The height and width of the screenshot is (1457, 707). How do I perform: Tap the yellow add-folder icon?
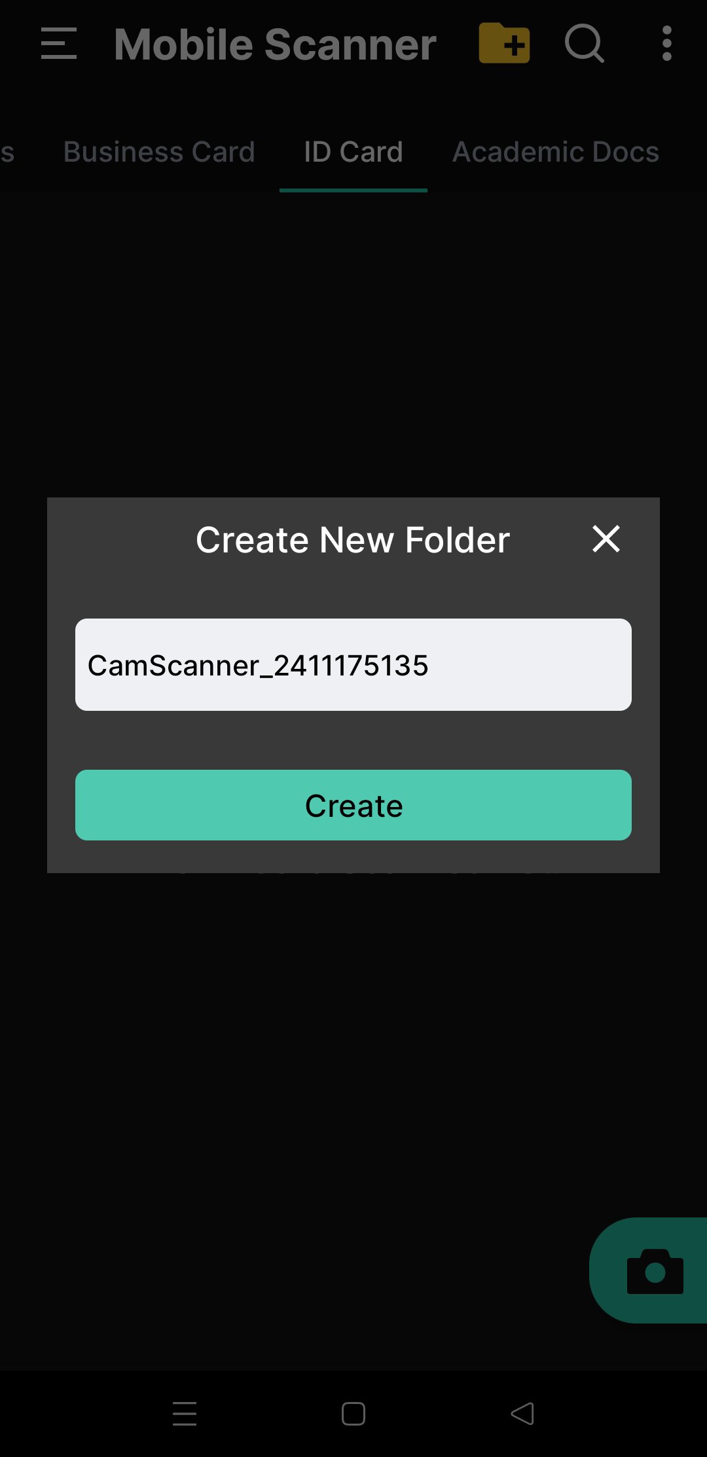[x=504, y=43]
